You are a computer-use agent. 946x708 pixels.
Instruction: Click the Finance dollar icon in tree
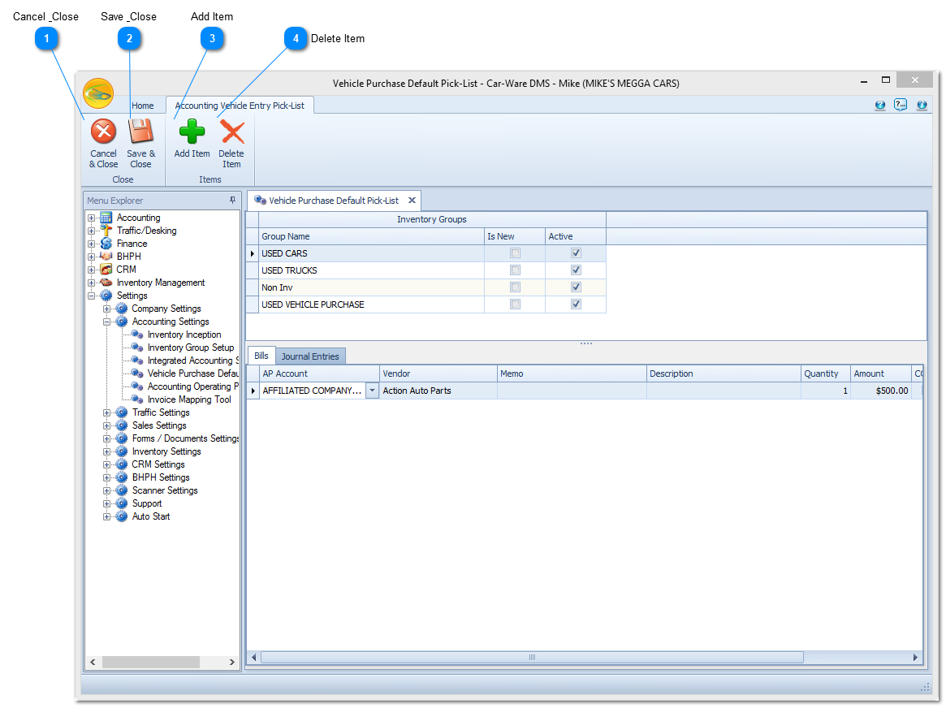(x=106, y=244)
